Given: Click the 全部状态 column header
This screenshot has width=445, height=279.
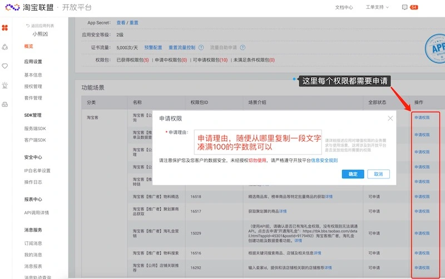Looking at the screenshot, I should (377, 102).
